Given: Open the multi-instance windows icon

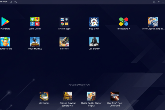Looking at the screenshot, I should point(16,2).
